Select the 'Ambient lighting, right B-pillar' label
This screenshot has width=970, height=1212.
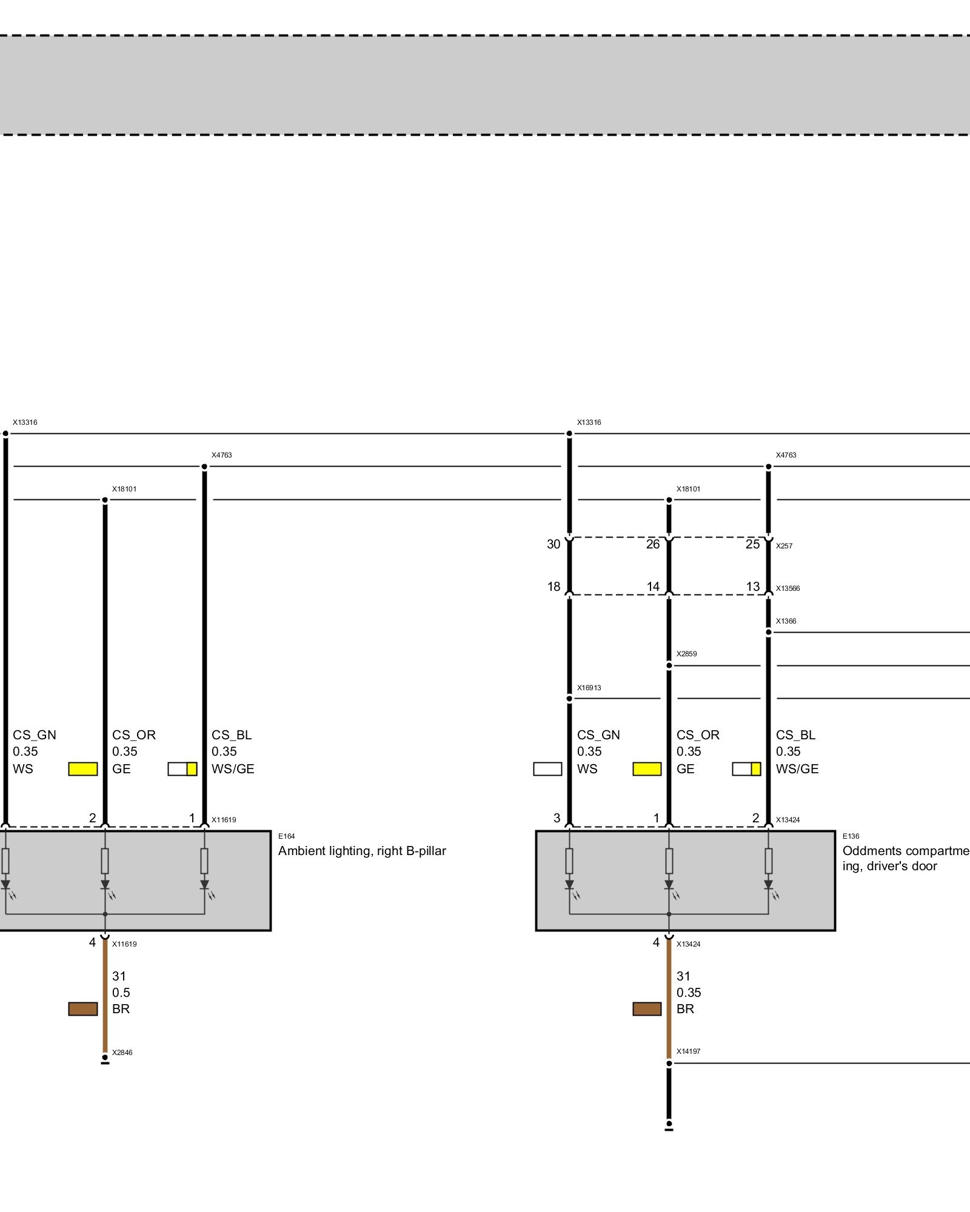coord(362,851)
